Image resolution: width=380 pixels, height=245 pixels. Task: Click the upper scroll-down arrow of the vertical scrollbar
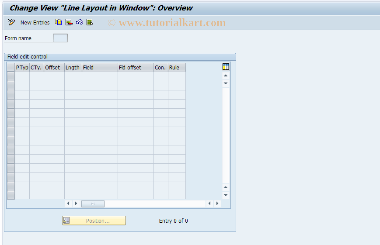coord(226,83)
